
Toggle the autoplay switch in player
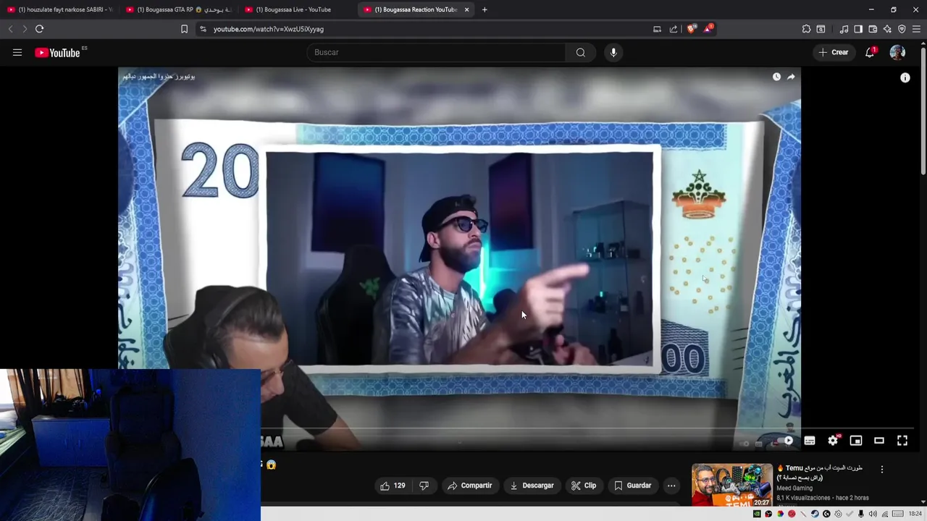click(784, 440)
